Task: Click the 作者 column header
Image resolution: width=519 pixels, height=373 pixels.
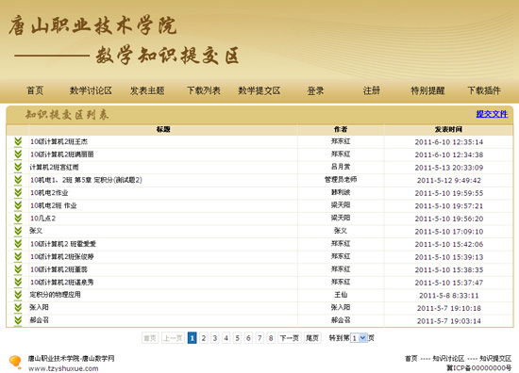Action: (341, 129)
